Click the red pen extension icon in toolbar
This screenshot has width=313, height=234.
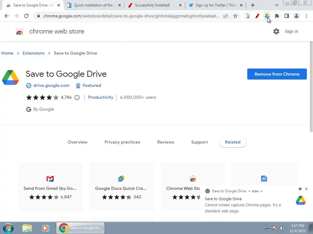point(257,16)
